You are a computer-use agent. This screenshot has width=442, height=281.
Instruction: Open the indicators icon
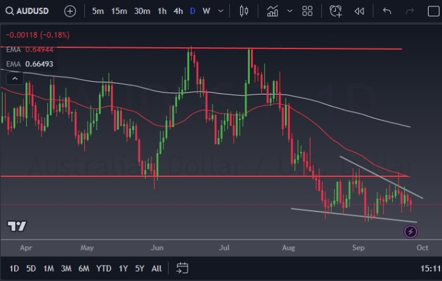273,11
